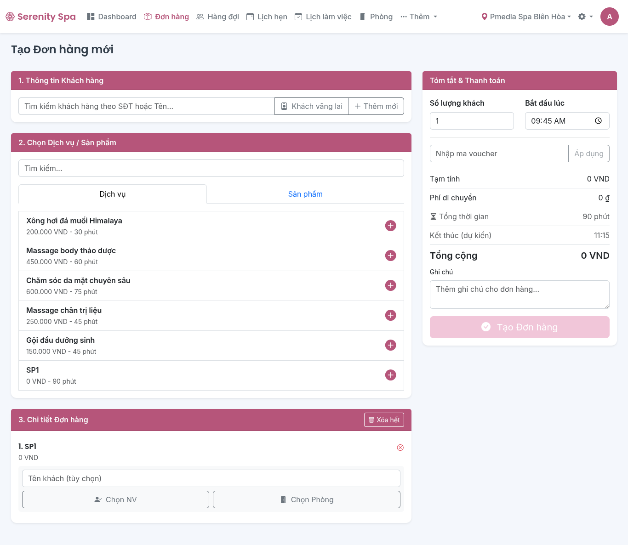Click the customer search field
The height and width of the screenshot is (545, 628).
pos(146,106)
